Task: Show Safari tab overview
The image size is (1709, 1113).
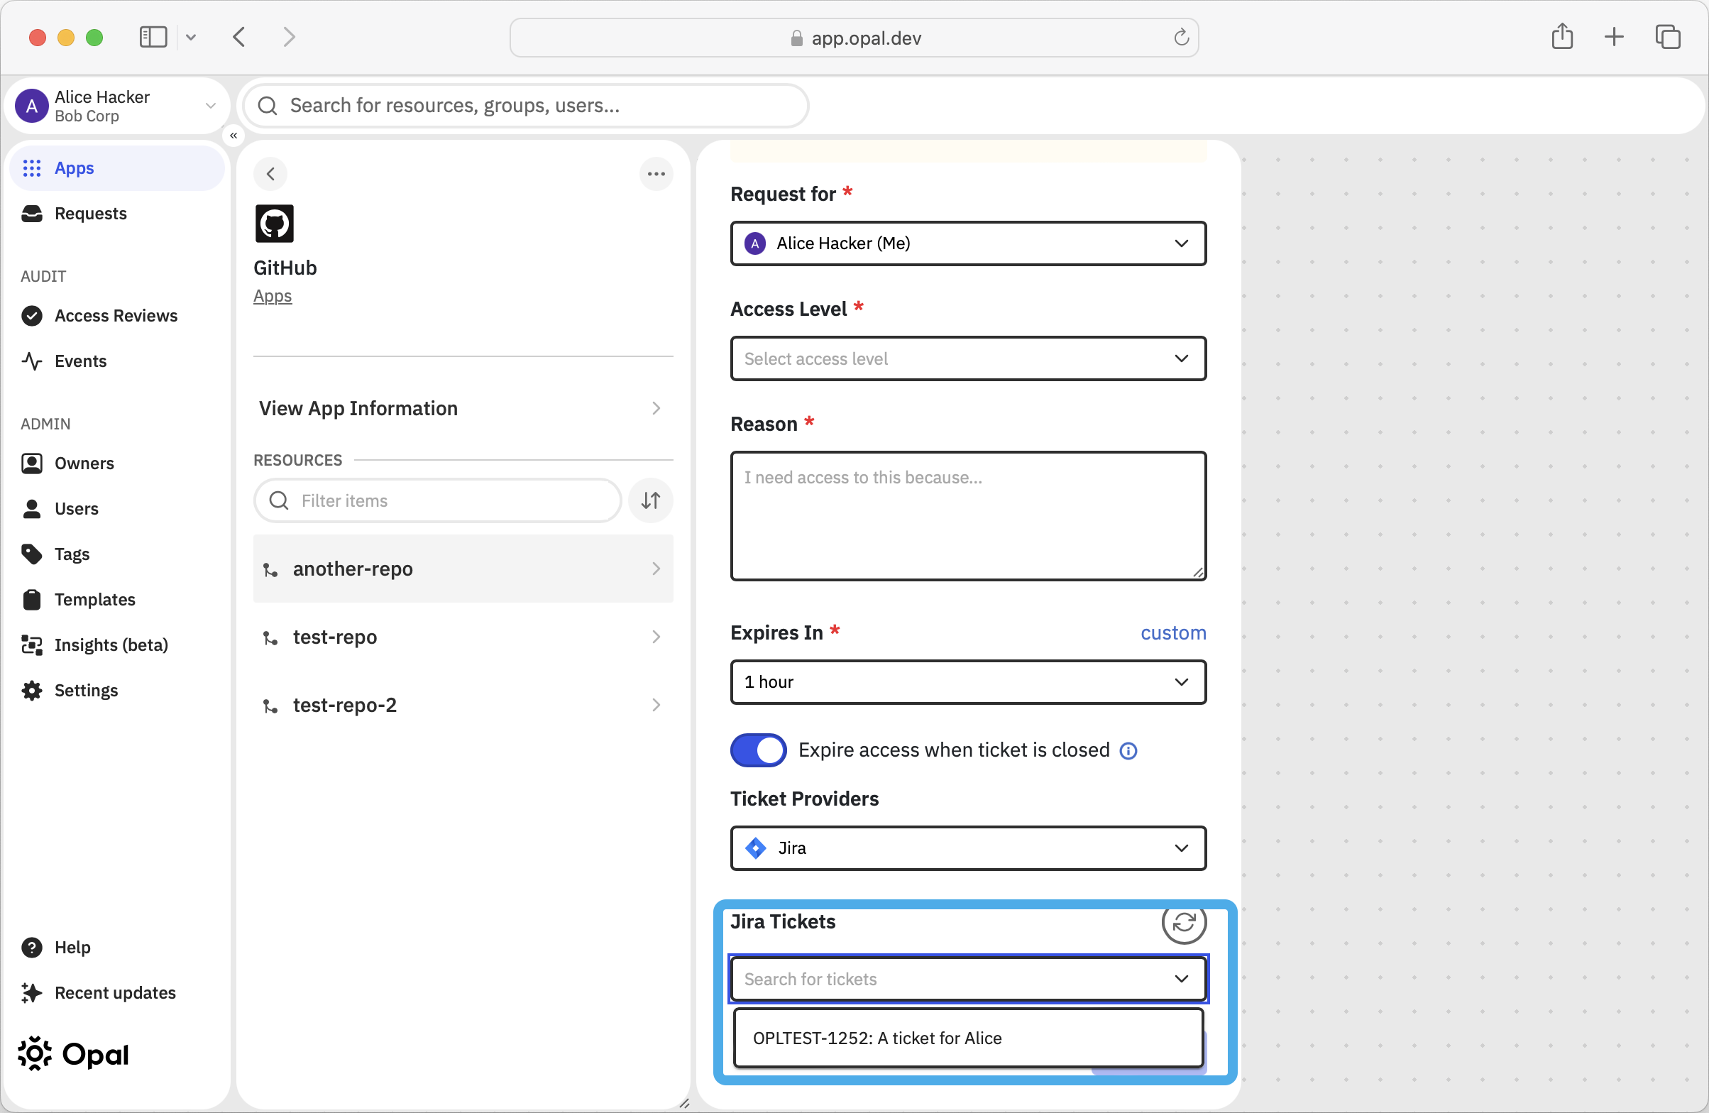Action: 1667,37
